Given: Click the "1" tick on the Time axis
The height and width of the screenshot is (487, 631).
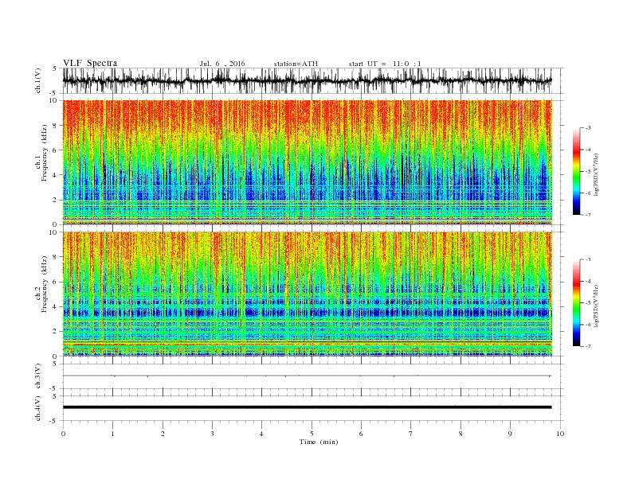Looking at the screenshot, I should click(x=112, y=434).
